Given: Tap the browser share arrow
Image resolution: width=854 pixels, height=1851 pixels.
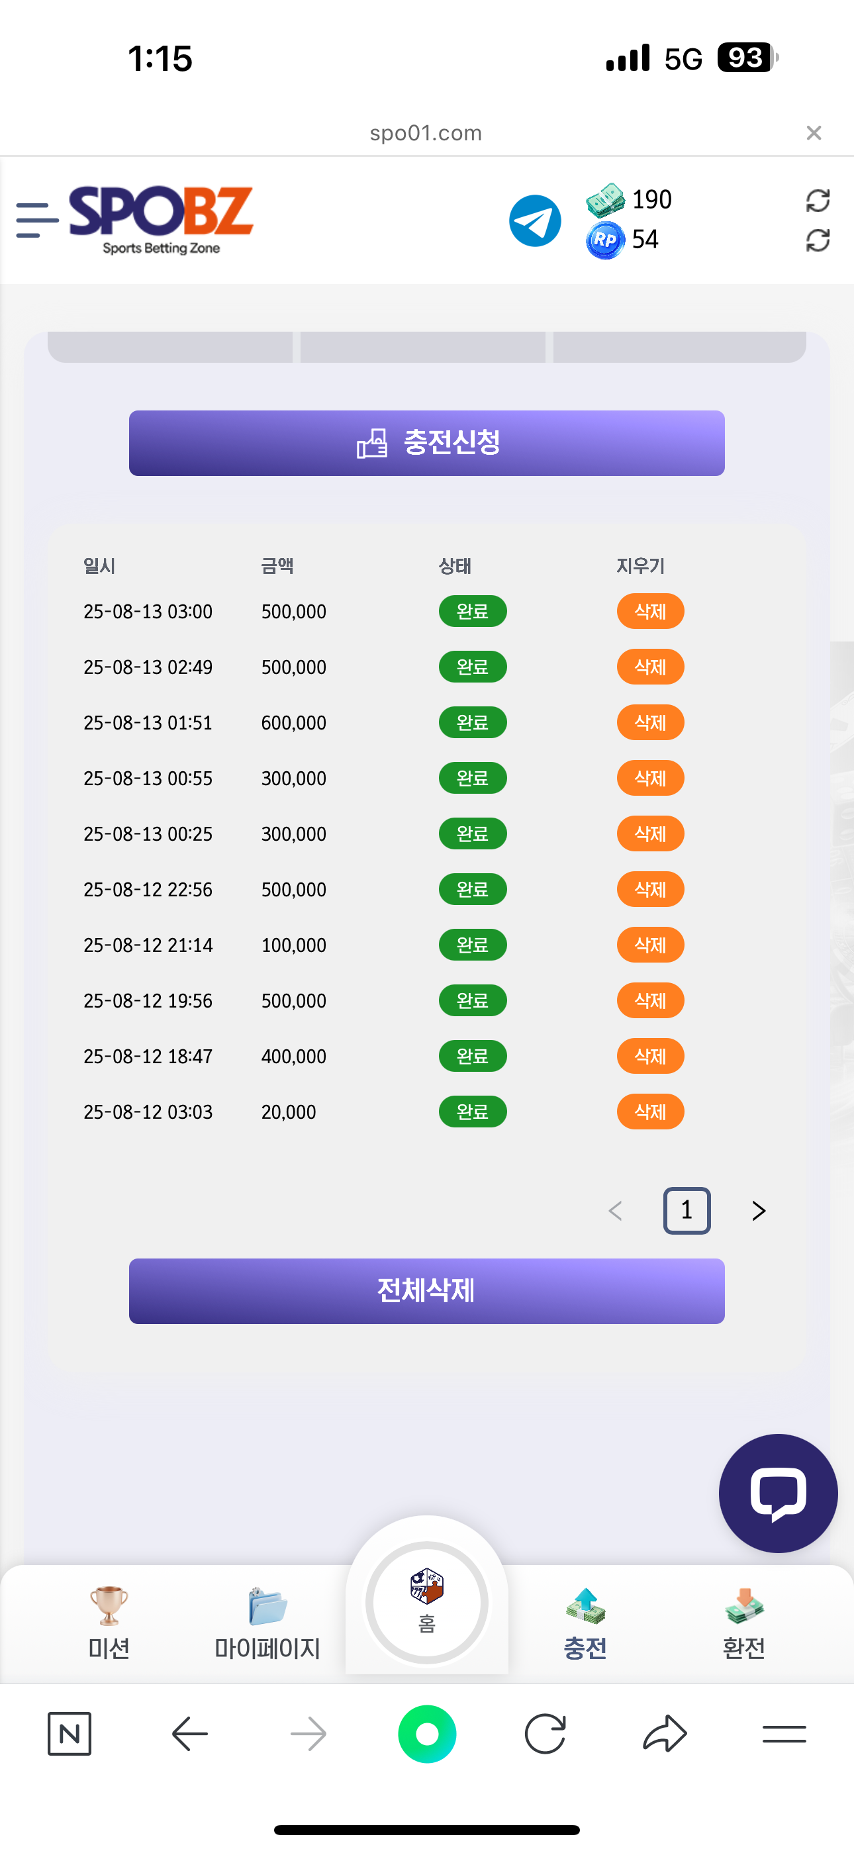Looking at the screenshot, I should (665, 1734).
